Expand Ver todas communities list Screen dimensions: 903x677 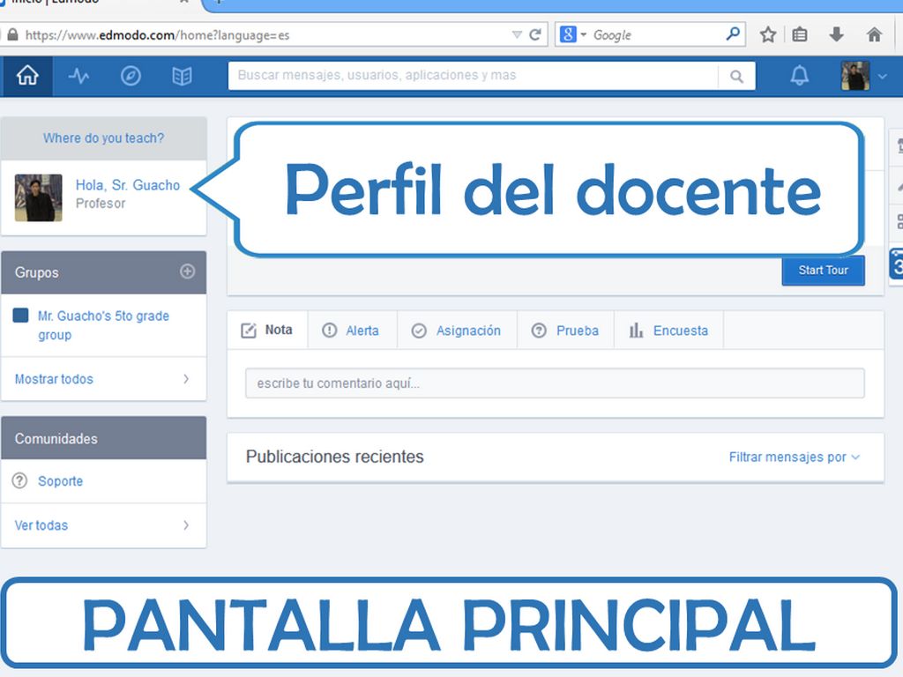tap(103, 525)
